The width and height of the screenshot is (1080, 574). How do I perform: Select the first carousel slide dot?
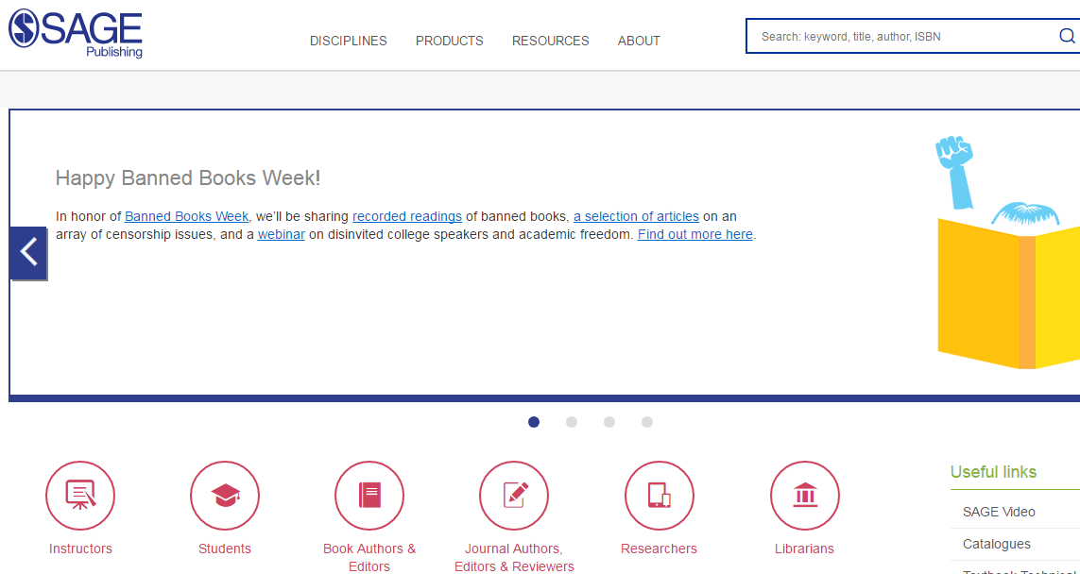[x=534, y=422]
